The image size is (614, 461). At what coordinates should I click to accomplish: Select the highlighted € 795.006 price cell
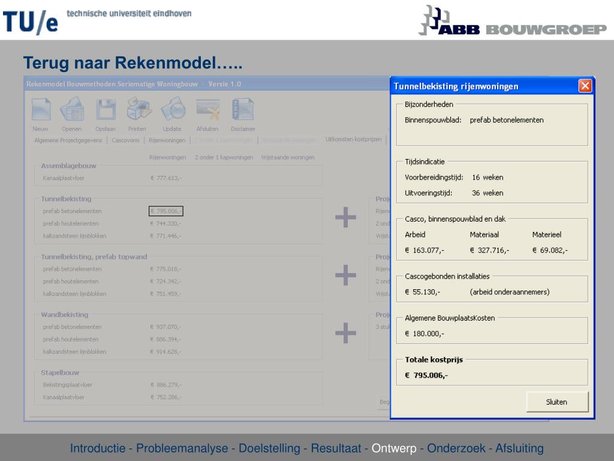pos(165,211)
